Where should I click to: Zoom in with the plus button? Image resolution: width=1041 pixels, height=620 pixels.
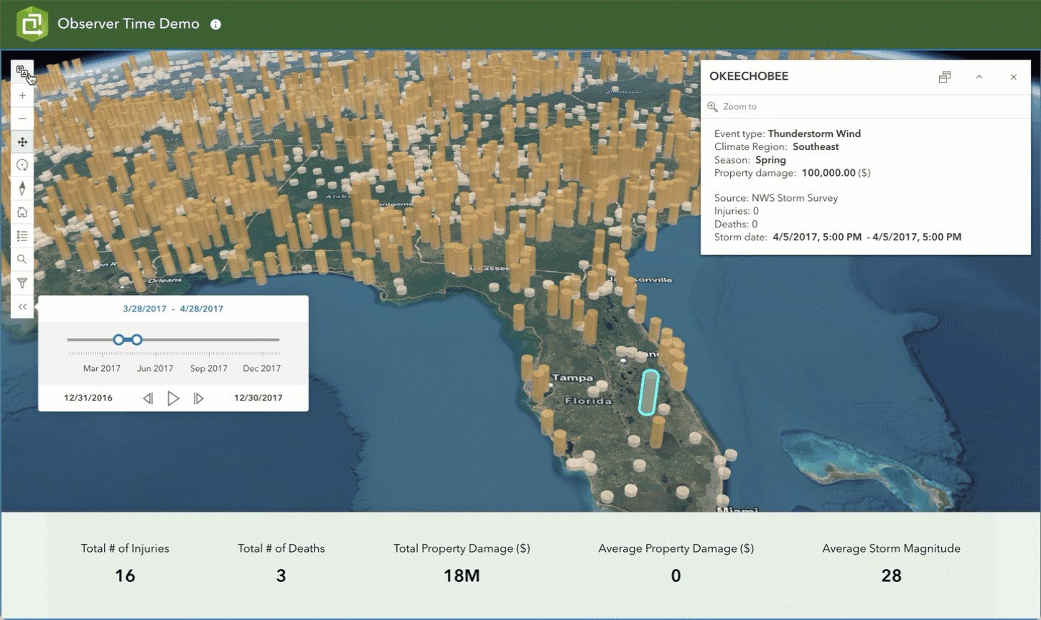pyautogui.click(x=22, y=95)
